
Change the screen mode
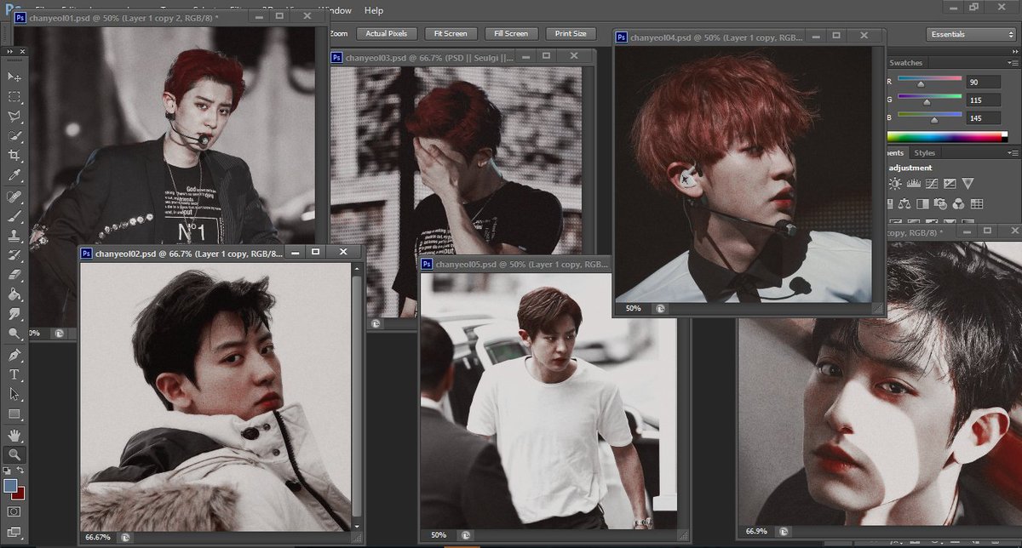(x=14, y=533)
